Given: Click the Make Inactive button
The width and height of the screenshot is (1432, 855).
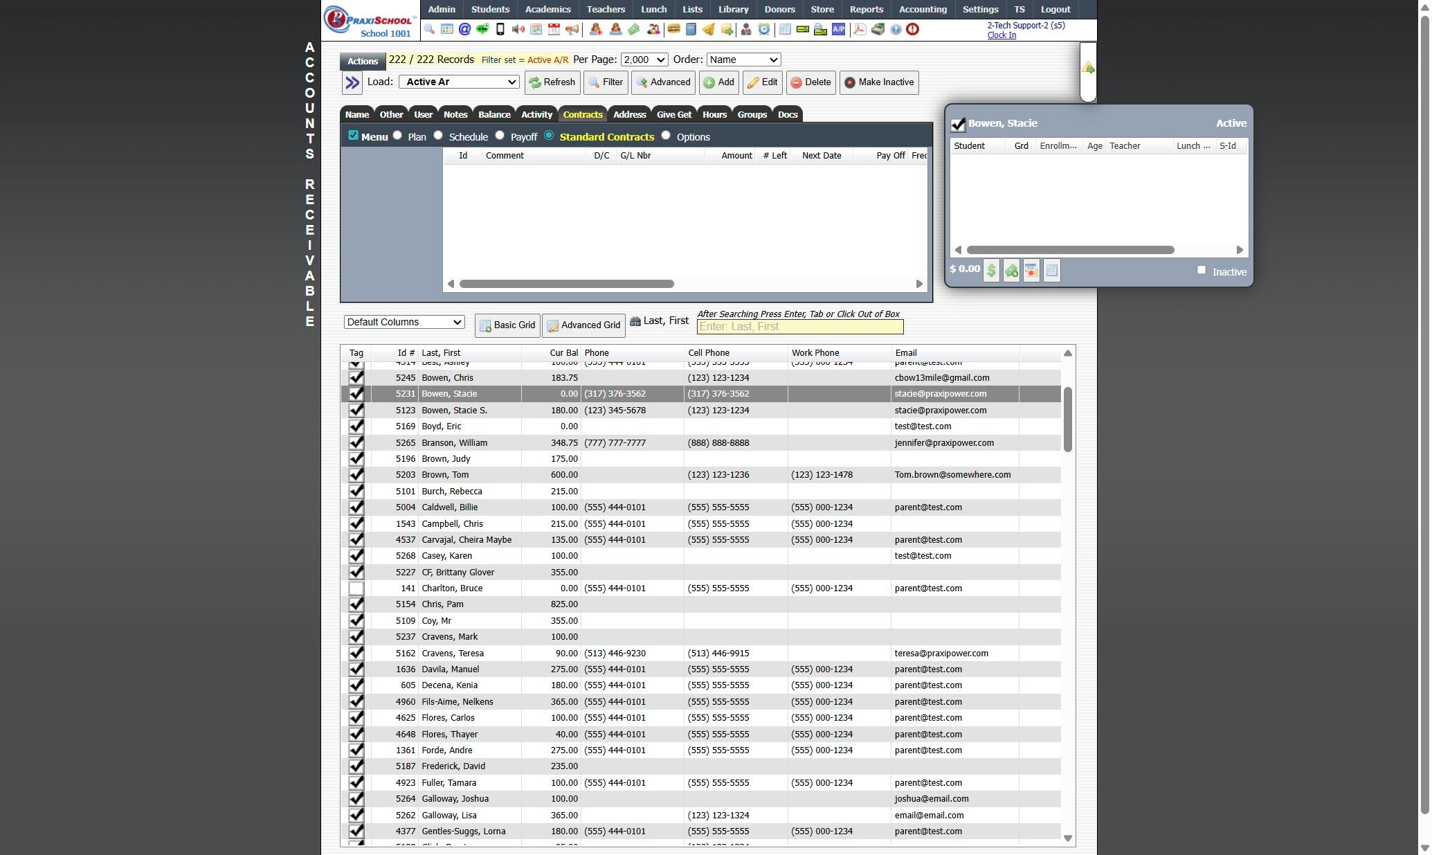Looking at the screenshot, I should [x=879, y=82].
